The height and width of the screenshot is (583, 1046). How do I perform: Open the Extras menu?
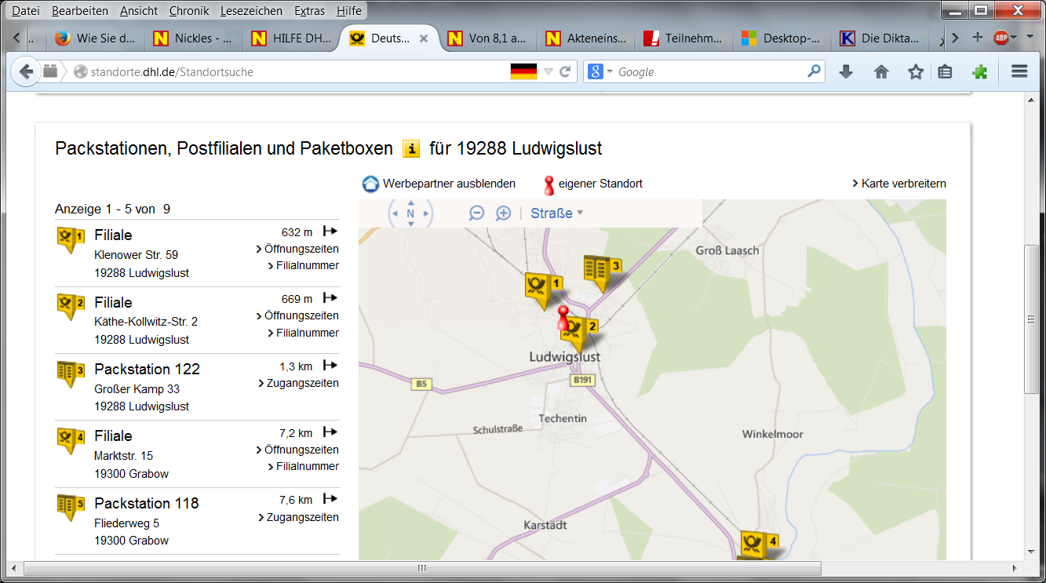[x=310, y=11]
